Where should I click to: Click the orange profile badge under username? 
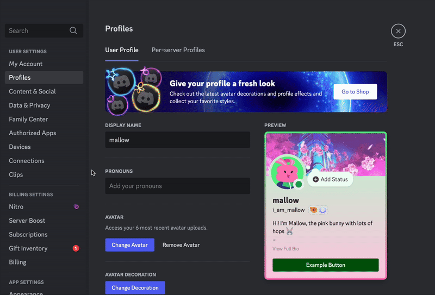pos(313,210)
